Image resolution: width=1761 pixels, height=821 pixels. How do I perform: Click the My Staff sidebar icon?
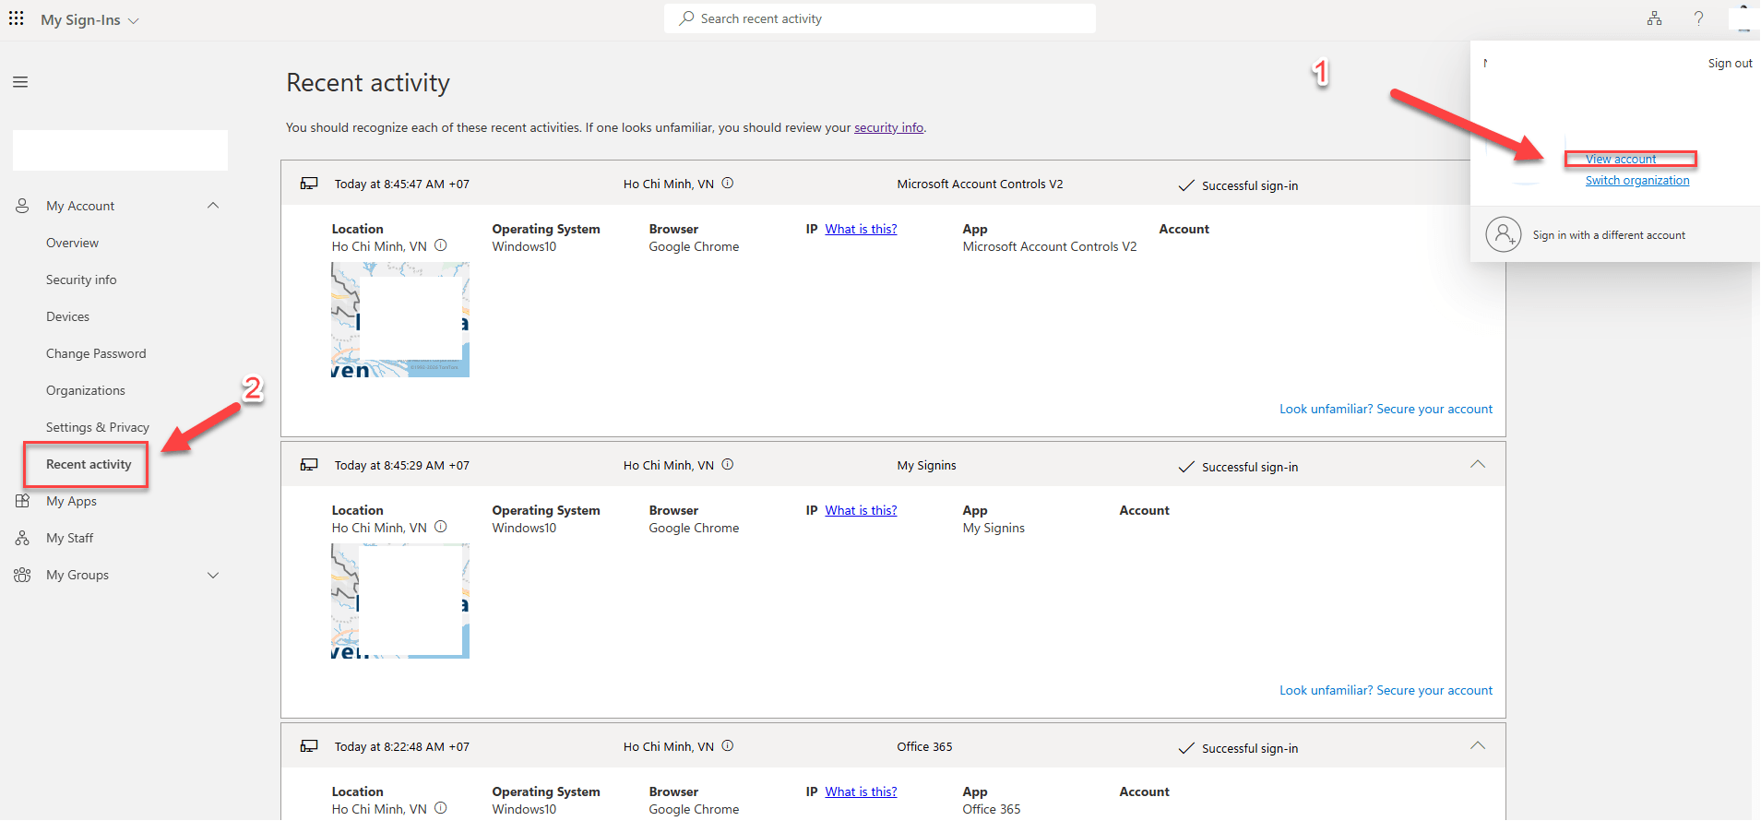point(22,538)
